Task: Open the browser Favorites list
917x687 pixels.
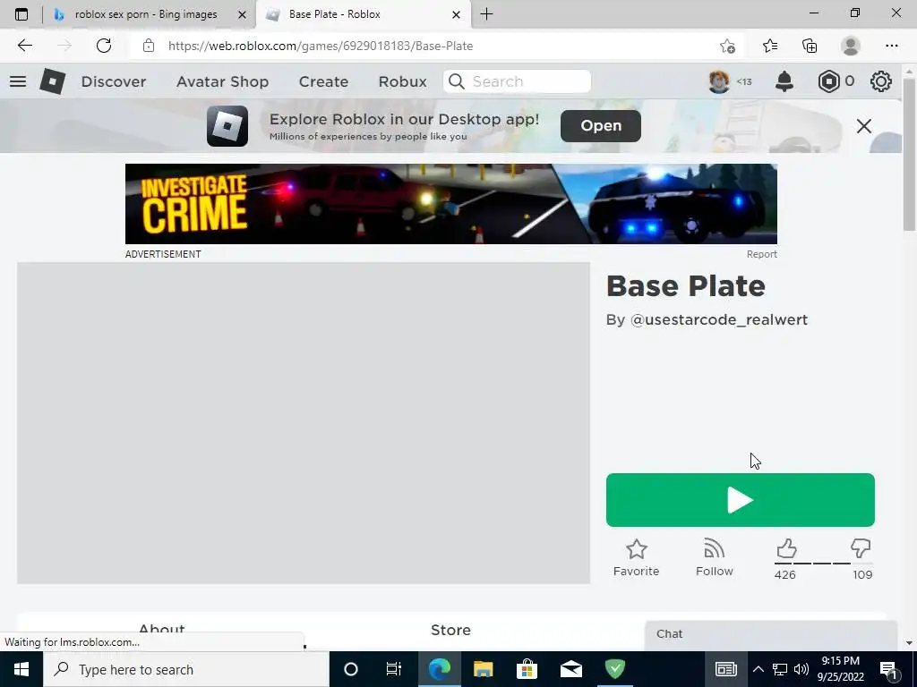Action: point(769,46)
